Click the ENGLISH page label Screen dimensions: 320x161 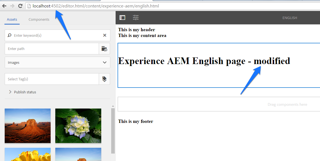[x=290, y=18]
